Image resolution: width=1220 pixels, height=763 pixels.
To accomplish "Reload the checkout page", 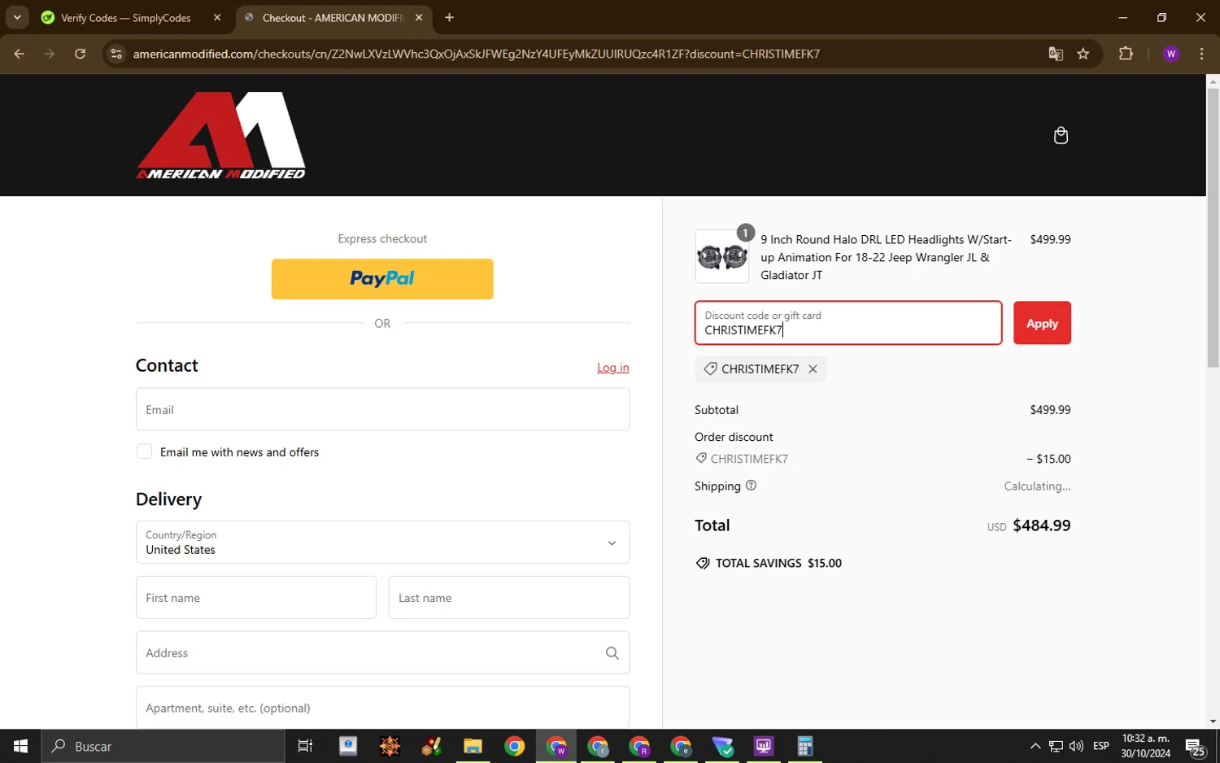I will click(x=80, y=54).
